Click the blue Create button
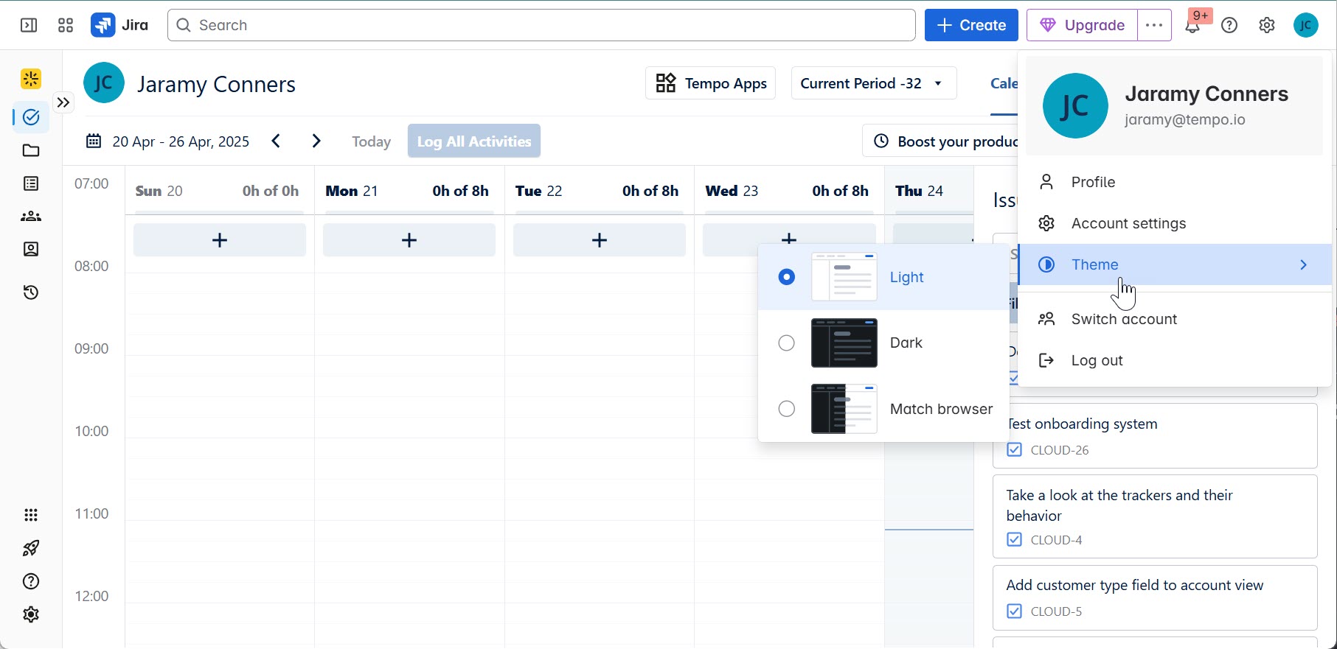Screen dimensions: 1337x649 click(x=971, y=26)
